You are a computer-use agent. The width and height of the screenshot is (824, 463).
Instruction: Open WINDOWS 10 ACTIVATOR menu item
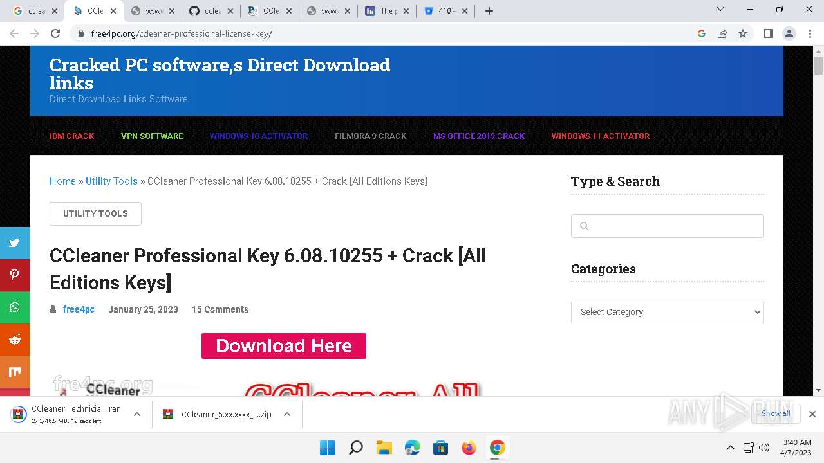(259, 136)
